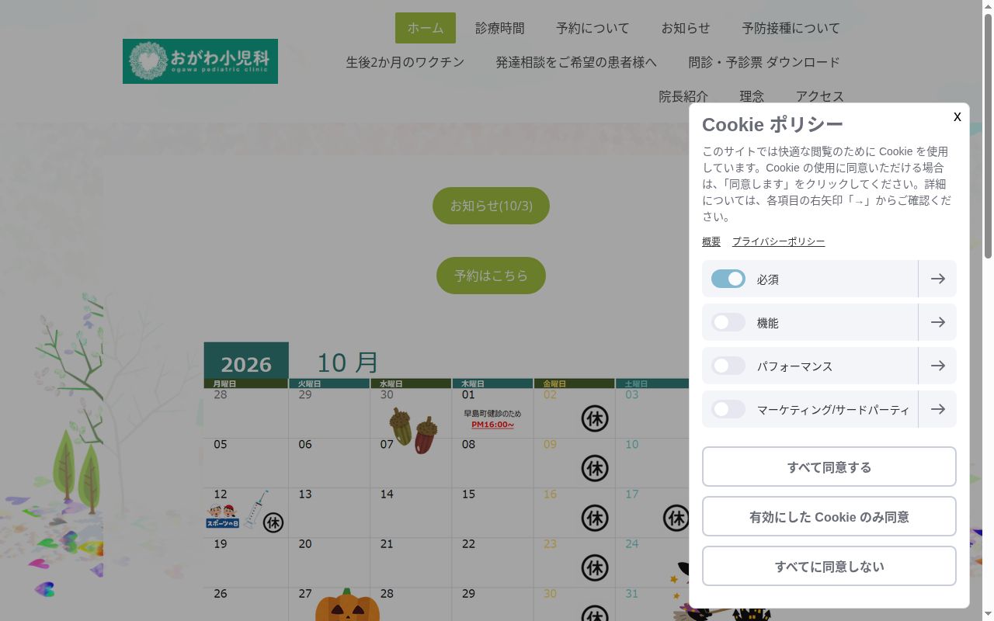Click the 休 mark on October 12

click(273, 522)
